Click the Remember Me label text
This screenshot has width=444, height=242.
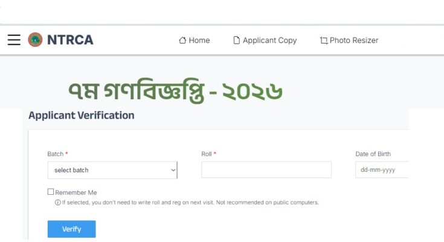point(76,193)
